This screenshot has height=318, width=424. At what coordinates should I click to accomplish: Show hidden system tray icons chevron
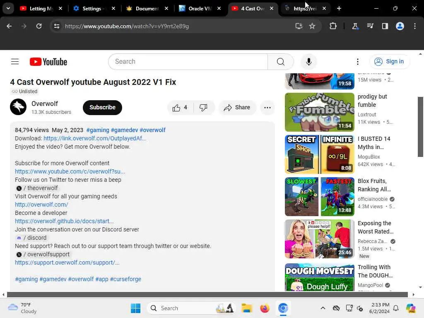(x=323, y=308)
